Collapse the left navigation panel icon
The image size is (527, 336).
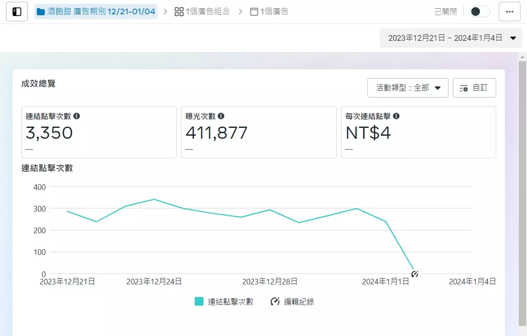coord(16,11)
